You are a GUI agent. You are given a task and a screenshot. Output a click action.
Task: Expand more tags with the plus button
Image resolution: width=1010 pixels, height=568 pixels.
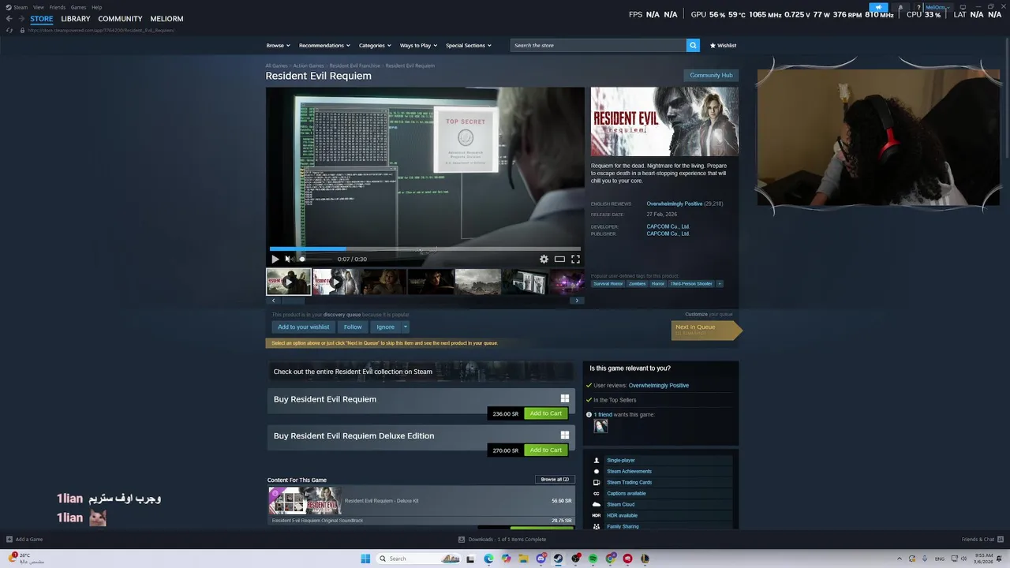point(720,283)
